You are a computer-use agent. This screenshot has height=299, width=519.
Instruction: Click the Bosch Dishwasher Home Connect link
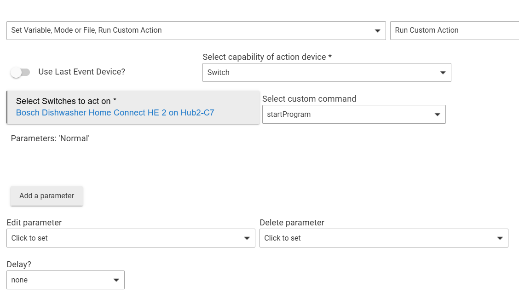pos(115,113)
